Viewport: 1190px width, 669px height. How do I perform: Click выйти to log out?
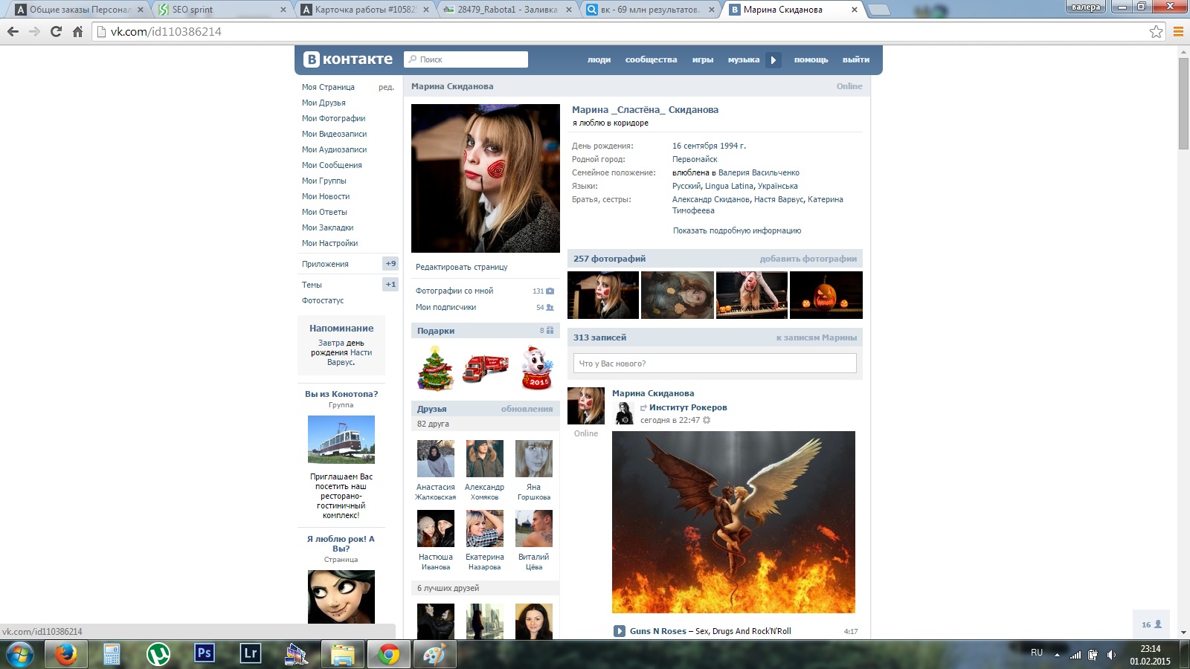tap(856, 60)
